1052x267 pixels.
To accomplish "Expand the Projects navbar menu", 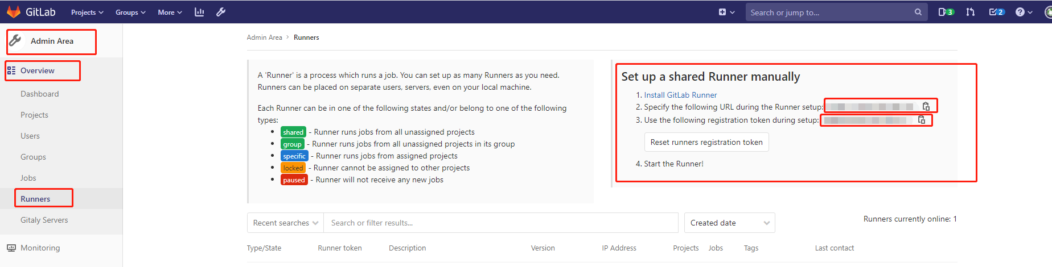I will (87, 12).
